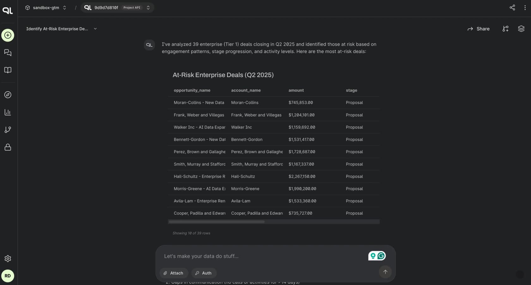
Task: Open the bar chart analytics icon
Action: [8, 112]
